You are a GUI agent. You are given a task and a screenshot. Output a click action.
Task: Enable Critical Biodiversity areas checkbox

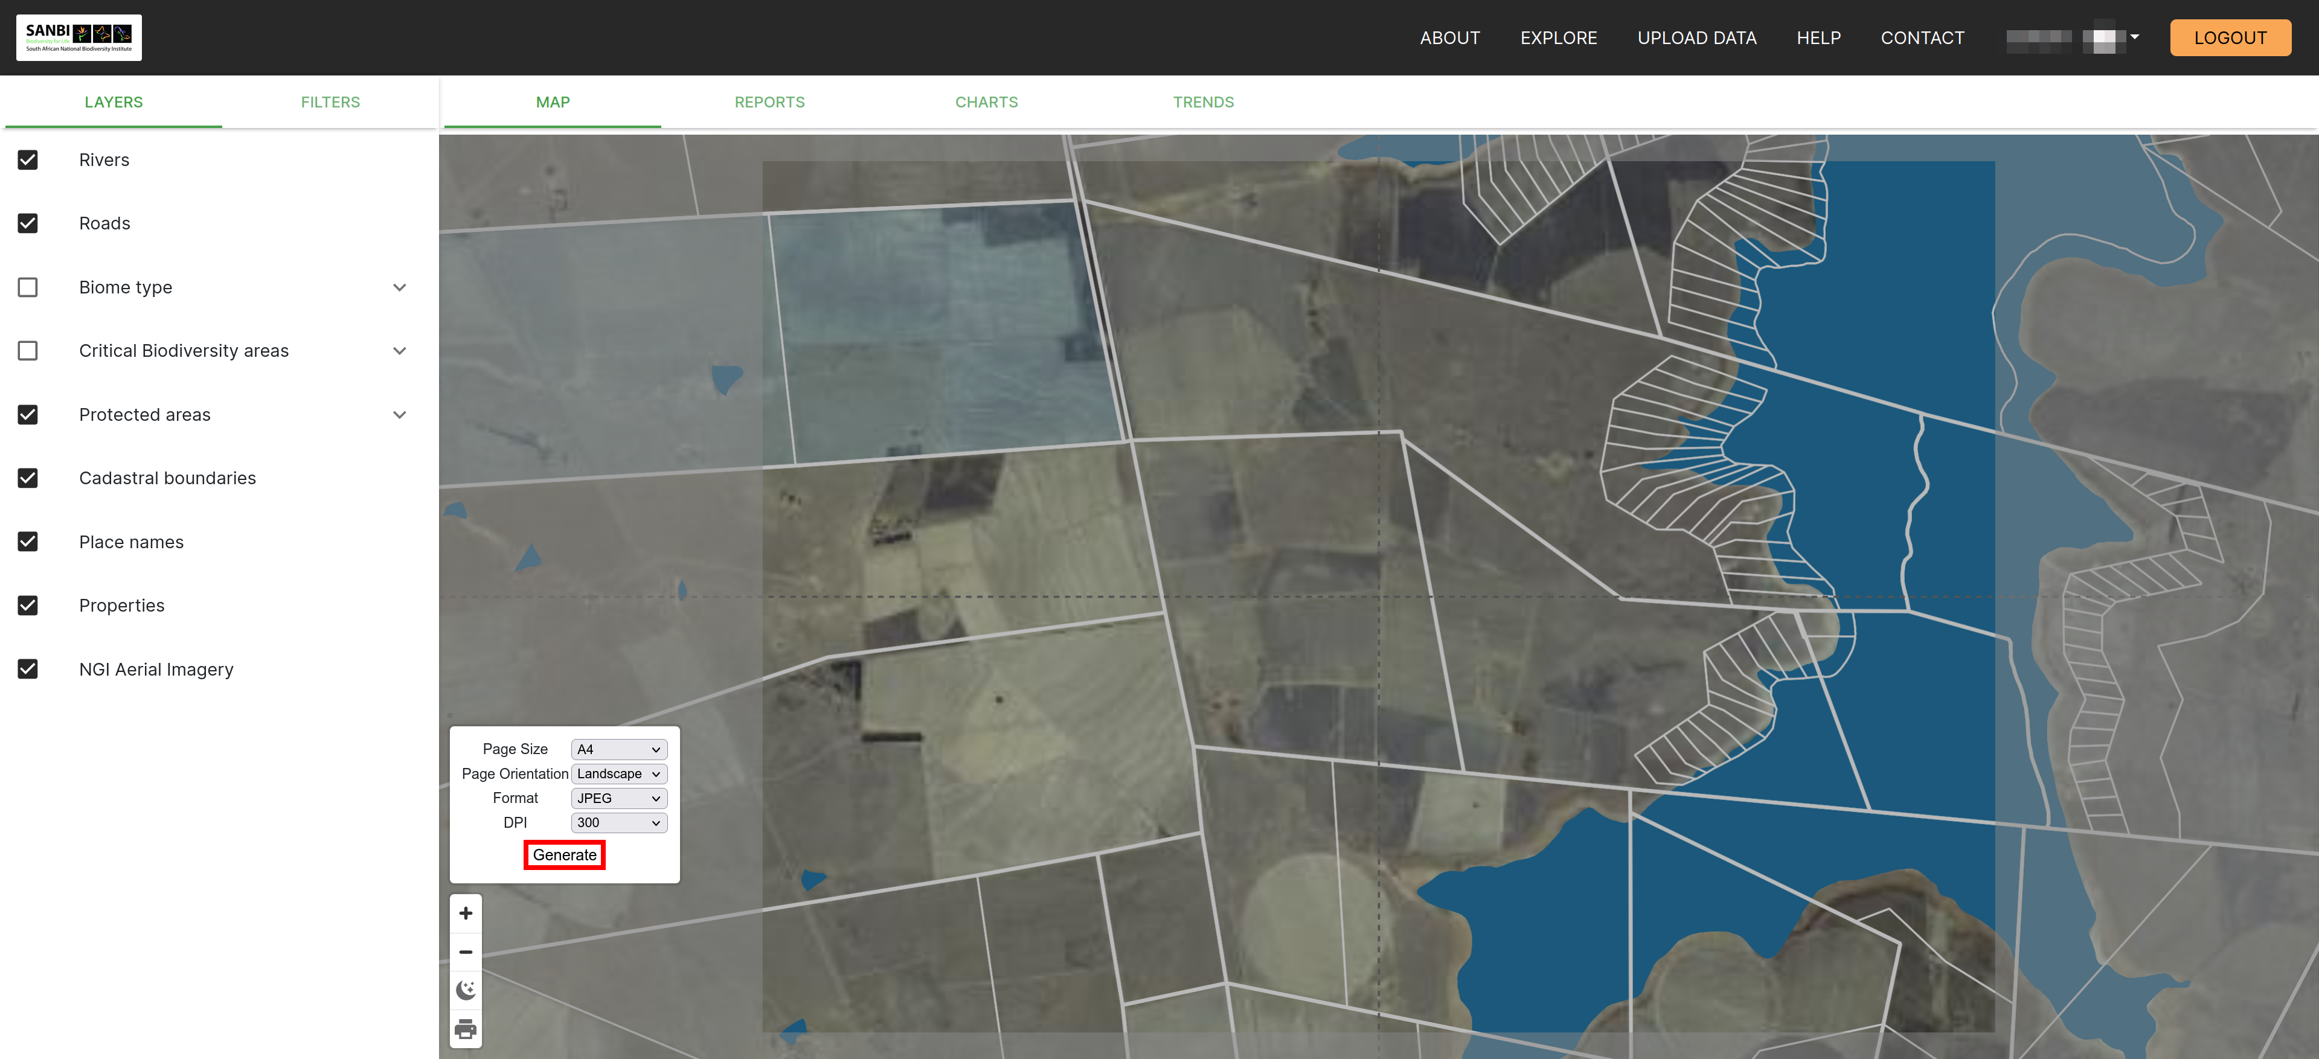[28, 351]
